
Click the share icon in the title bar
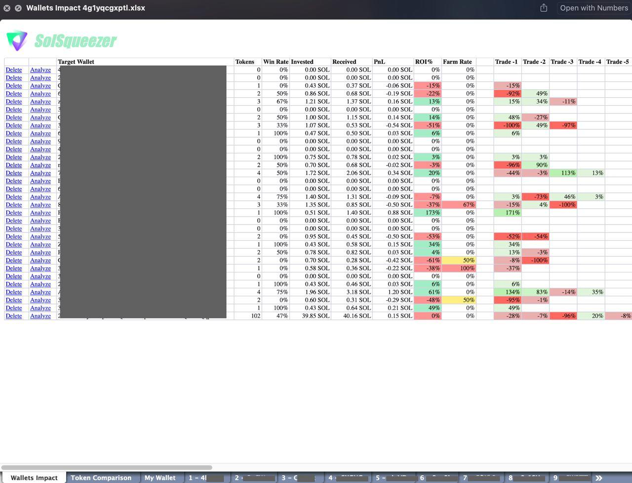[x=544, y=8]
